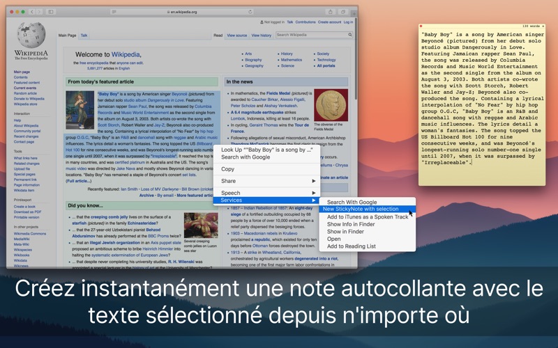Screen dimensions: 558x348
Task: Choose Copy from context menu
Action: tap(266, 169)
